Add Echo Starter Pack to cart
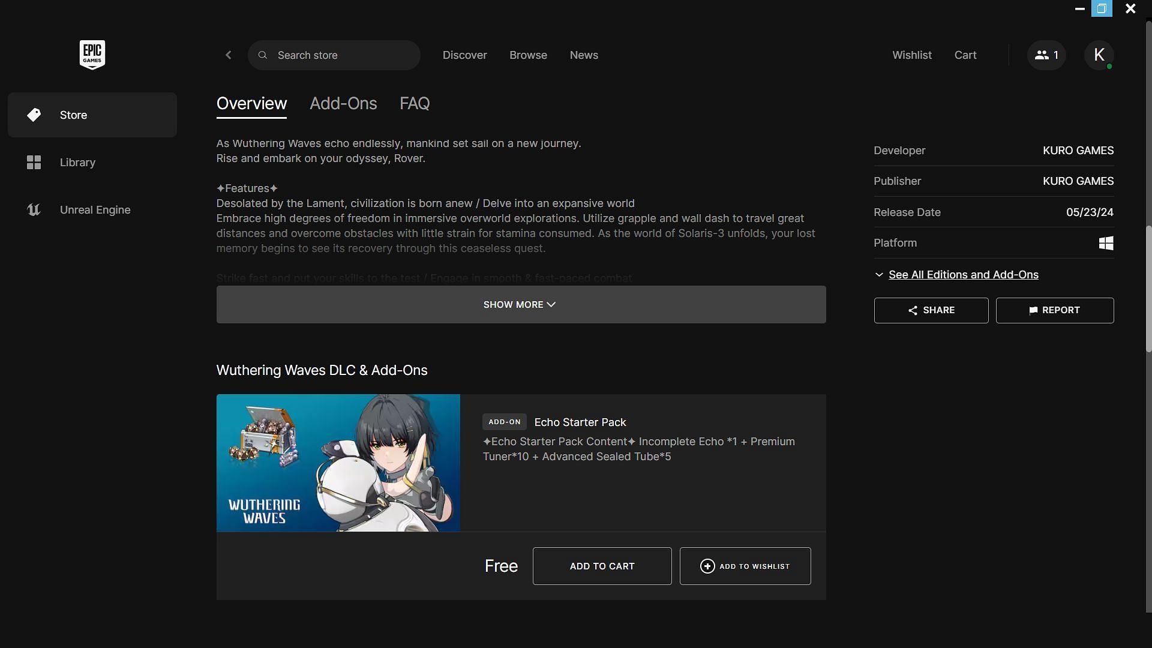This screenshot has width=1152, height=648. click(602, 566)
